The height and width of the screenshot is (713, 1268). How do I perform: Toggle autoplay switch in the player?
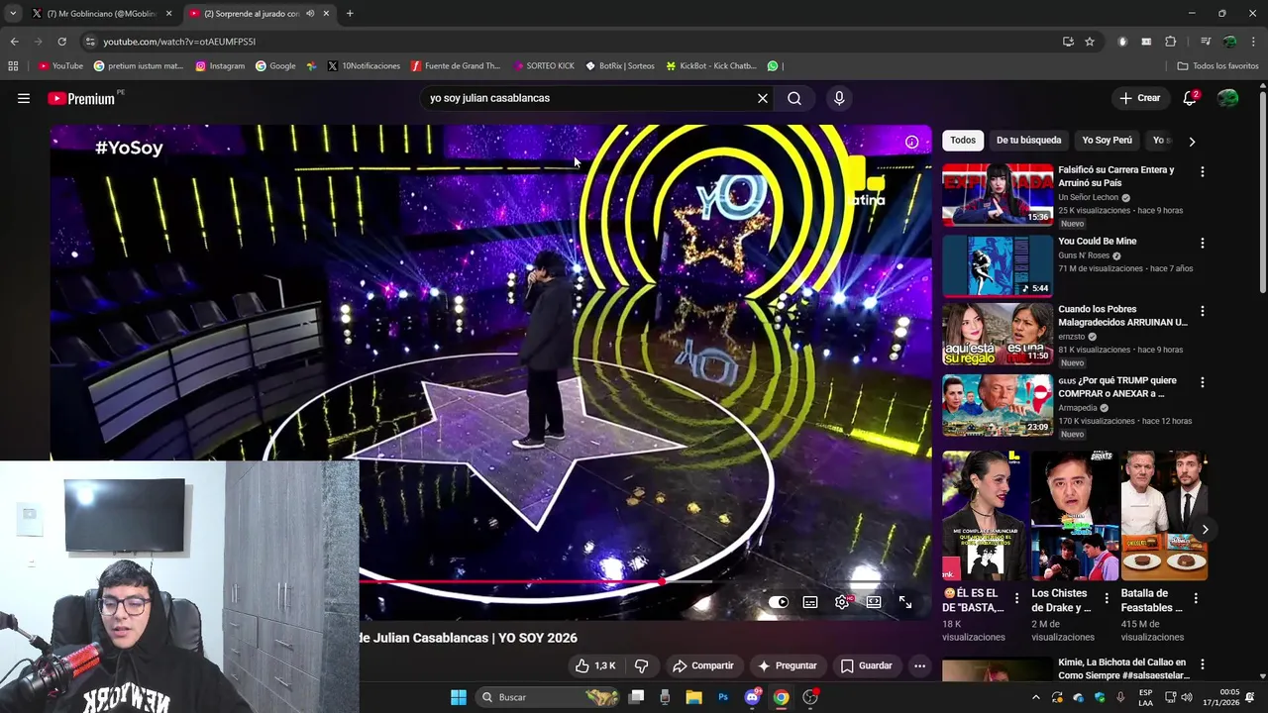(x=779, y=602)
